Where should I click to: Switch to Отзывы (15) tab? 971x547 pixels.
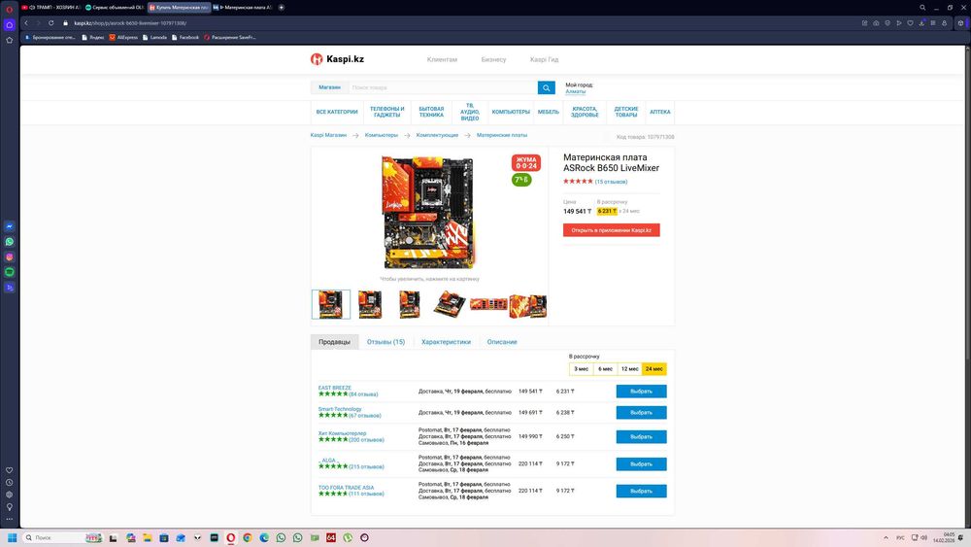(385, 342)
